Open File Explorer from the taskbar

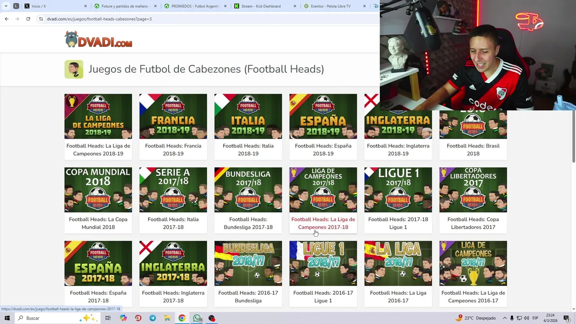167,318
